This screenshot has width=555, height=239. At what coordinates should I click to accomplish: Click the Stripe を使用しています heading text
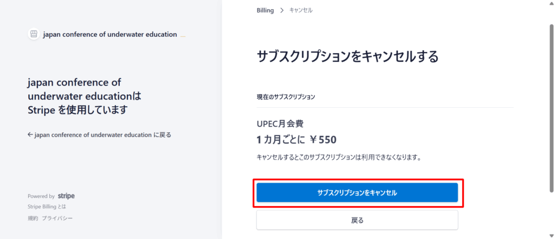(x=77, y=109)
